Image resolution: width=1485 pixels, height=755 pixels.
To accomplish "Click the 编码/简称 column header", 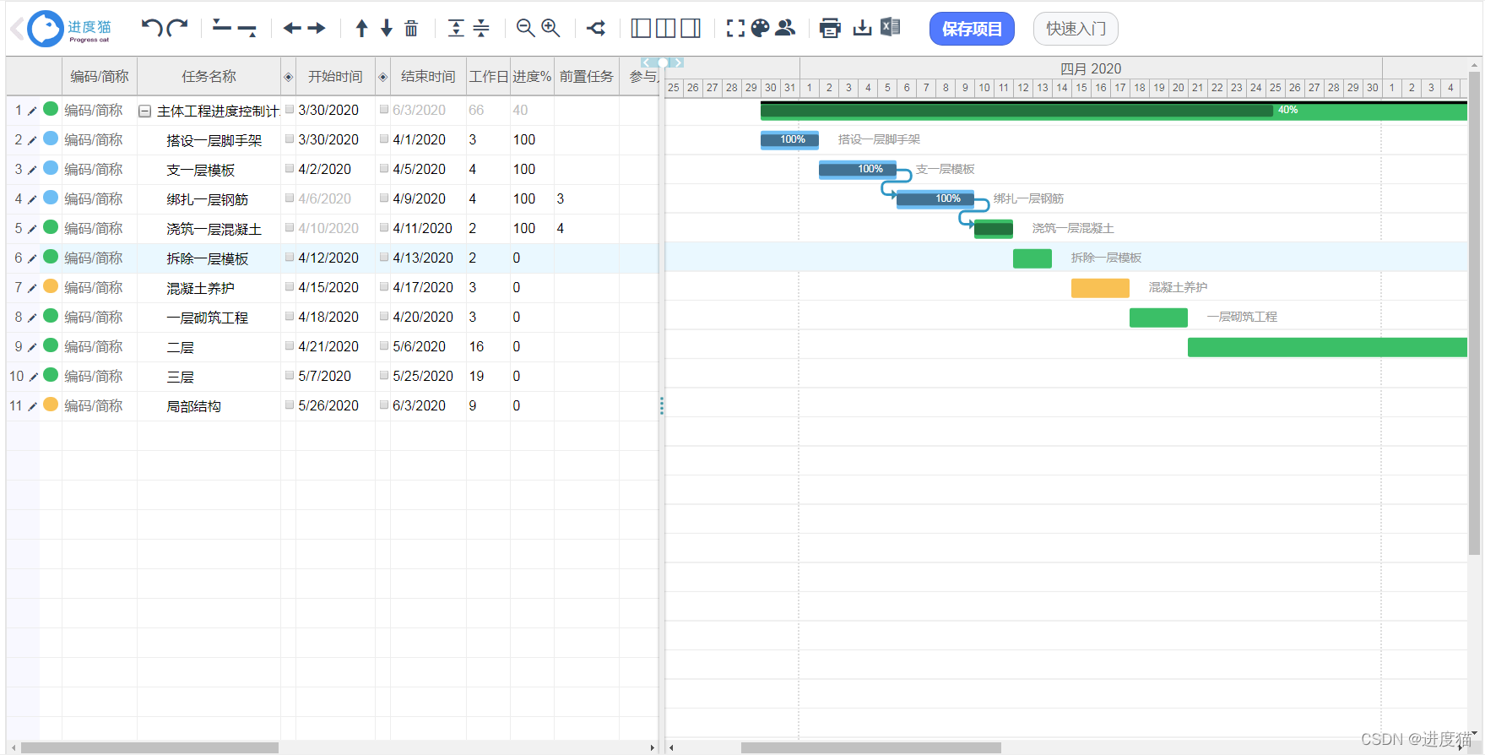I will coord(100,76).
